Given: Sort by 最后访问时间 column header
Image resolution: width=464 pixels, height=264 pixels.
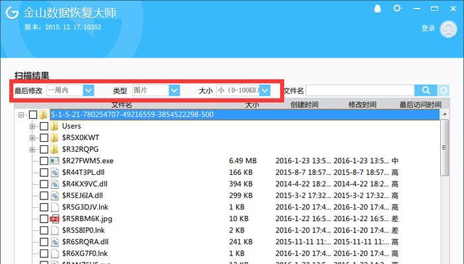Looking at the screenshot, I should click(x=420, y=104).
